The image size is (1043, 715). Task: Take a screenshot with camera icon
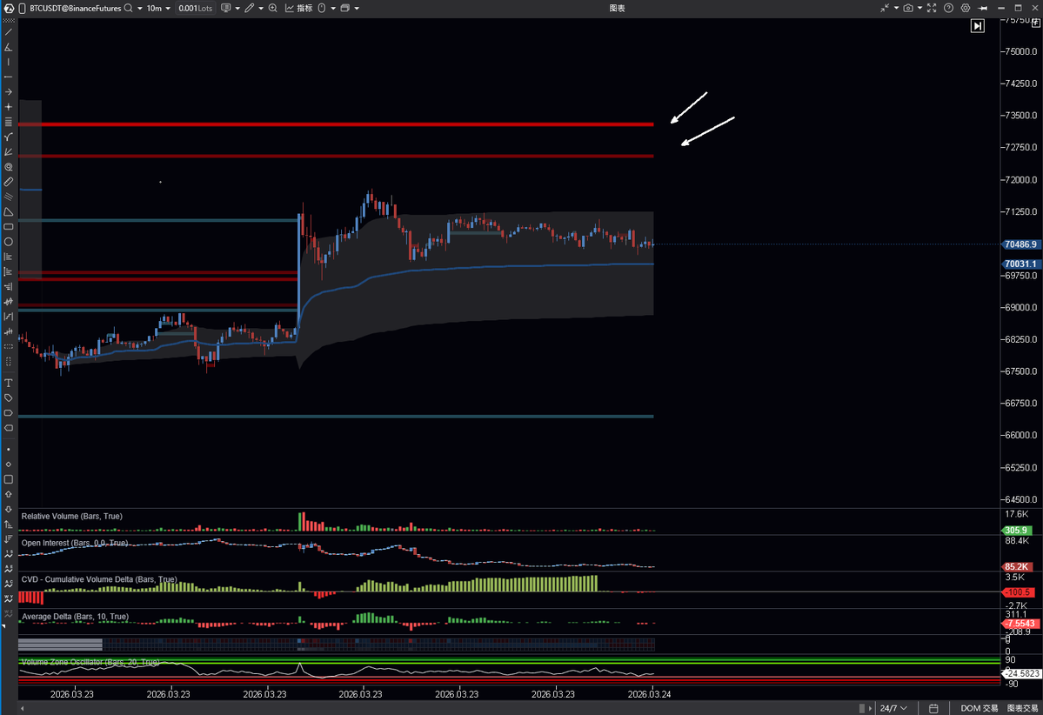(x=908, y=8)
